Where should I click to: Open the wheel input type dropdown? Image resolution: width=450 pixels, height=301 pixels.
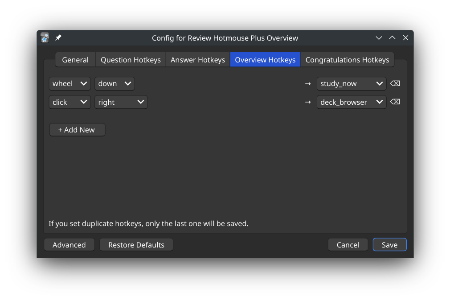pyautogui.click(x=70, y=83)
